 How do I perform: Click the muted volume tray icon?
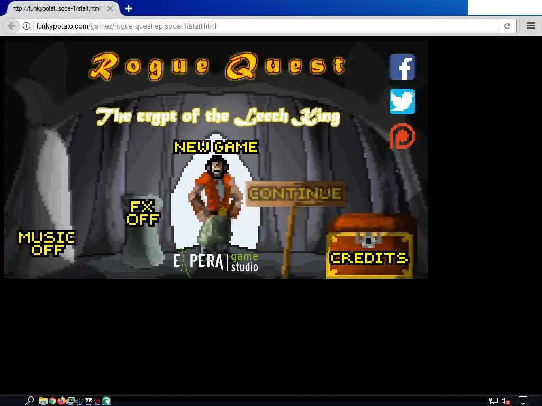[505, 401]
